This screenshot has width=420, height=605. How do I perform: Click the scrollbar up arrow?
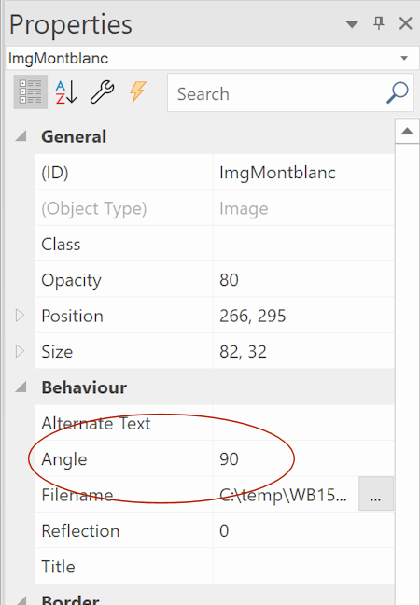pyautogui.click(x=407, y=132)
